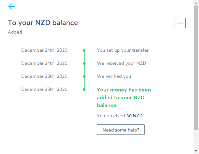Click the 'We verified you' timeline dot
Screen dimensions: 199x154
pyautogui.click(x=84, y=77)
